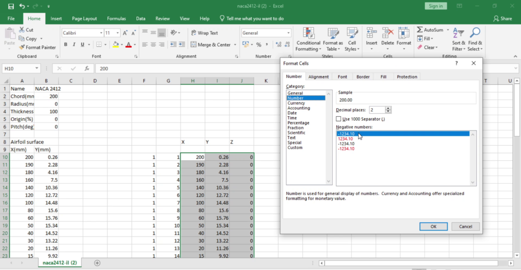The image size is (521, 270).
Task: Click the AutoSum sigma icon
Action: pyautogui.click(x=420, y=30)
